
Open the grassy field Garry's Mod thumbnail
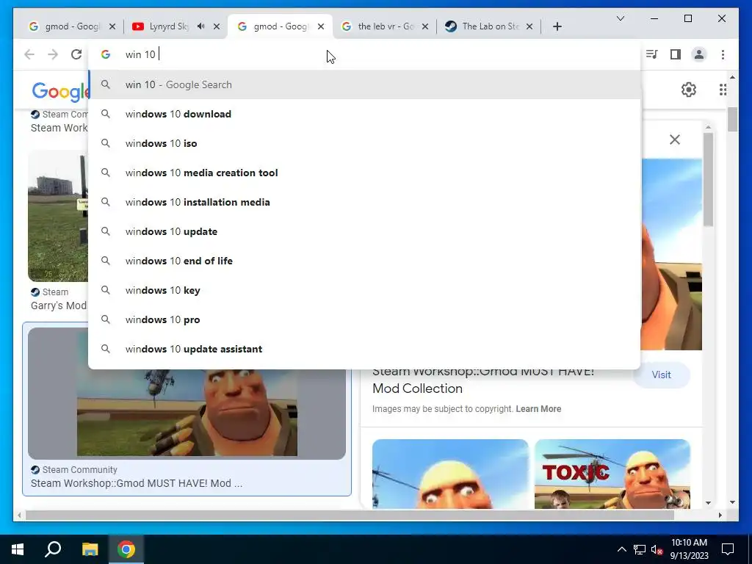coord(58,216)
